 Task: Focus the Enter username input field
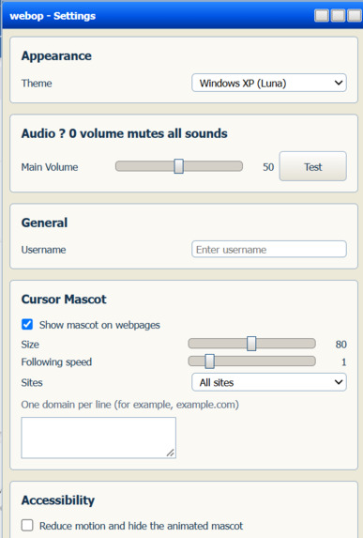point(269,250)
